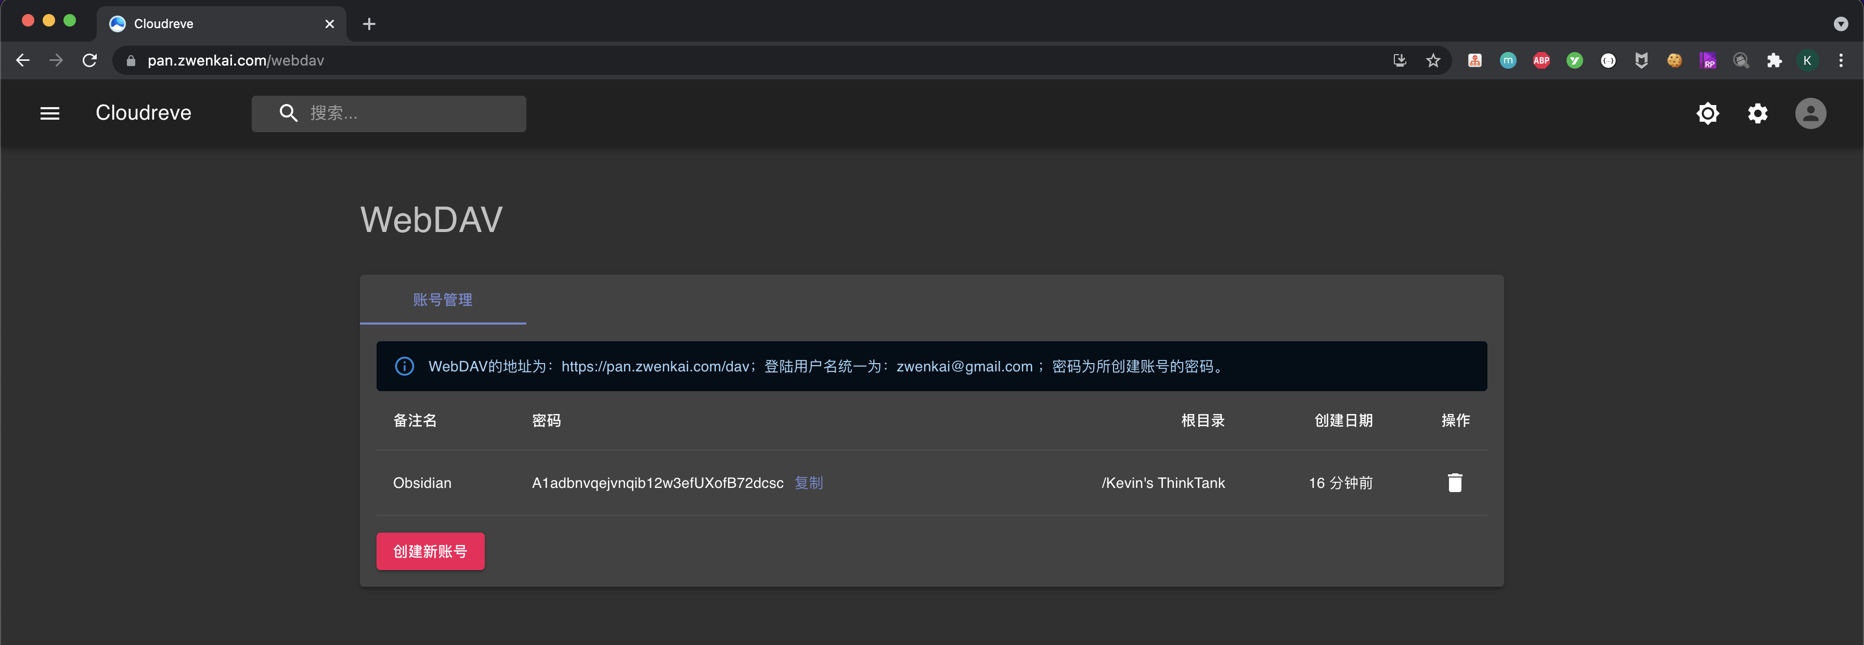Screen dimensions: 1864x645
Task: Click the /Kevin's ThinkTank root directory
Action: click(1163, 483)
